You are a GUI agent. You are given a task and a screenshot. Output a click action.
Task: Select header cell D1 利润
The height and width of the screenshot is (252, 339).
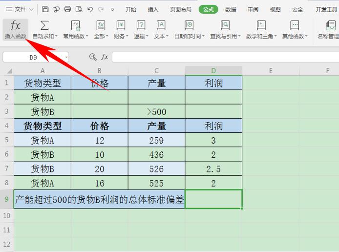pyautogui.click(x=213, y=83)
